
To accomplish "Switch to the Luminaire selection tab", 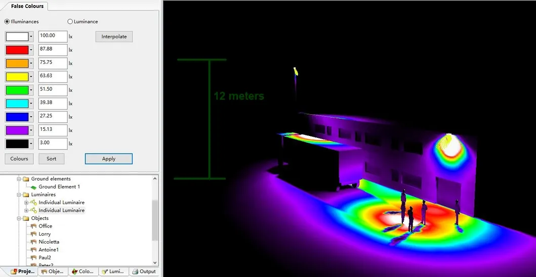I will [113, 271].
